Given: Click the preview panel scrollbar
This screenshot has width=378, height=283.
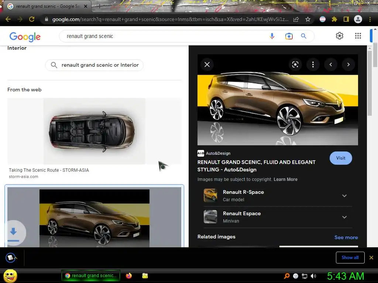Looking at the screenshot, I should [x=370, y=83].
